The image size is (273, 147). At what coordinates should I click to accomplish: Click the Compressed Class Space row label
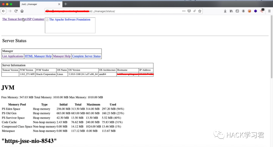tap(17, 127)
